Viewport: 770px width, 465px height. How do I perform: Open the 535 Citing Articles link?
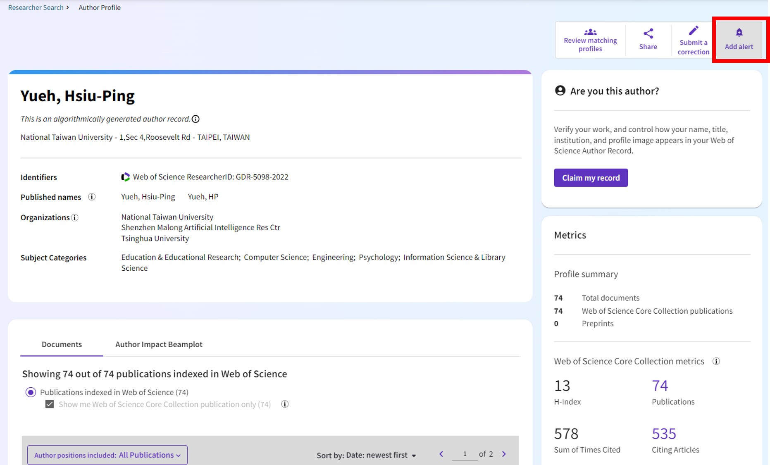coord(664,434)
